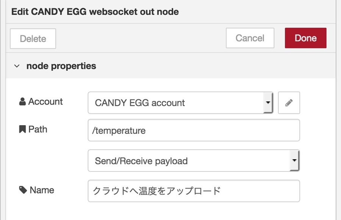Click the person icon beside Account
This screenshot has height=220, width=341.
tap(22, 102)
